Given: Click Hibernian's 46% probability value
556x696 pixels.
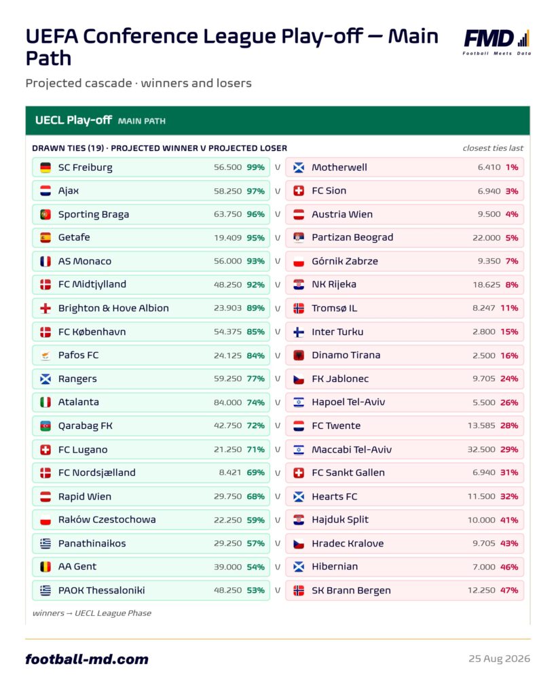Looking at the screenshot, I should (x=509, y=567).
